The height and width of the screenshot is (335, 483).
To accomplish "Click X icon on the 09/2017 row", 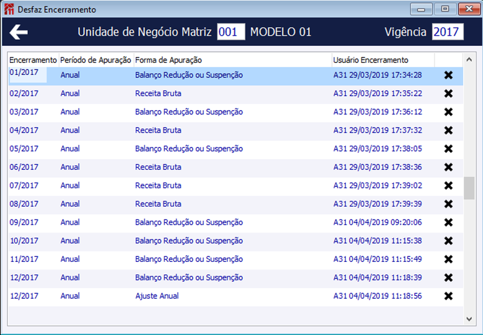I will point(449,222).
